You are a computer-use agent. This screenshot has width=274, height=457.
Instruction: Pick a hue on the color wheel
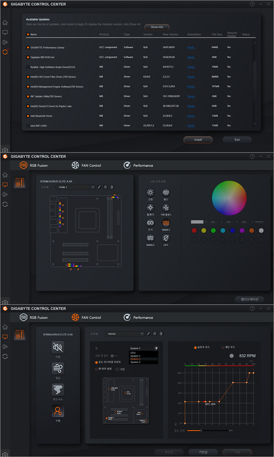229,198
